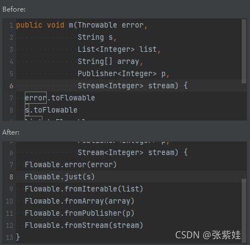Click line number 13 in After gutter
Image resolution: width=250 pixels, height=245 pixels.
click(x=9, y=238)
